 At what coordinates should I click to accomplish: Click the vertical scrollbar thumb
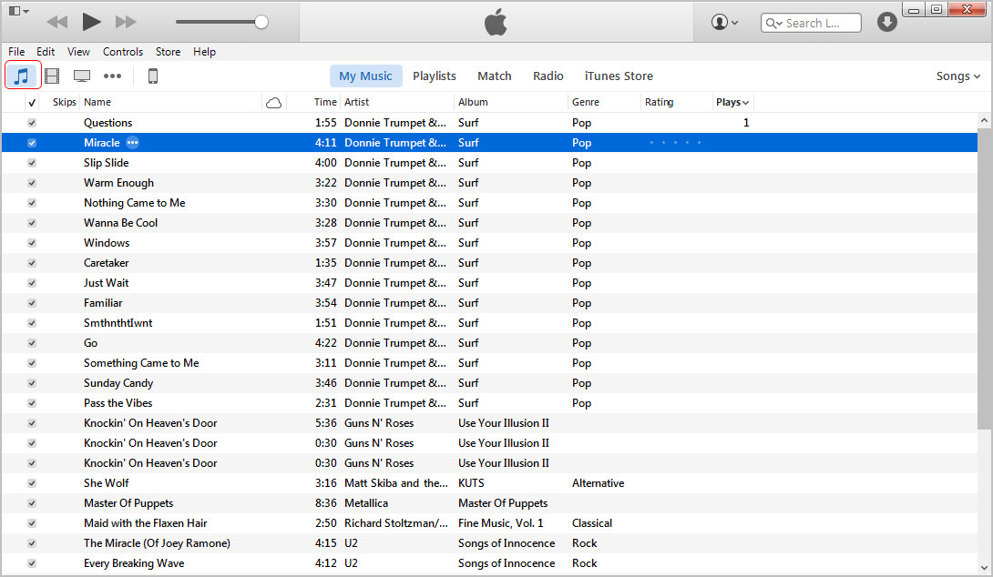(x=984, y=278)
